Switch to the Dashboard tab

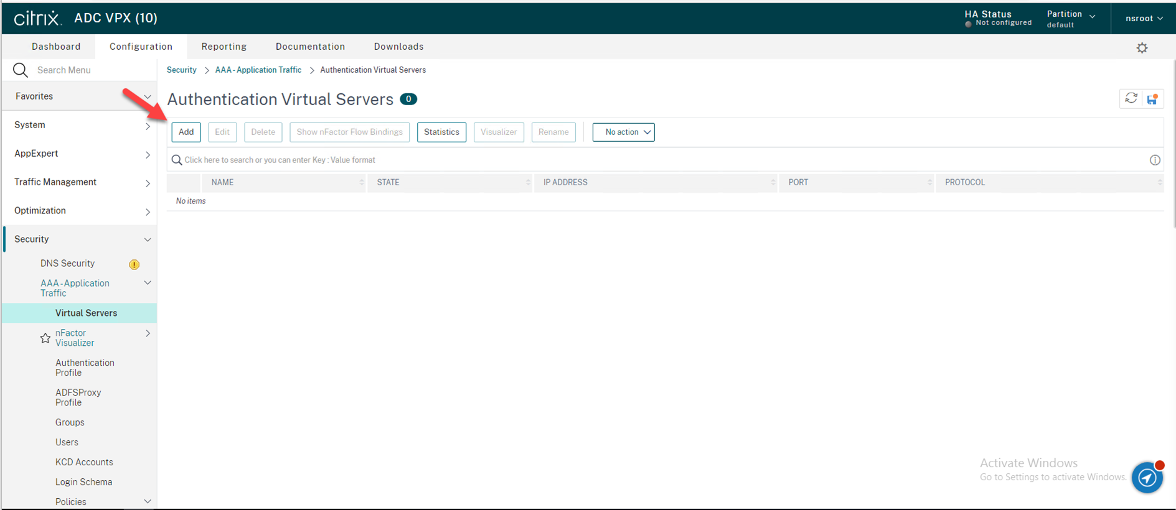(56, 47)
